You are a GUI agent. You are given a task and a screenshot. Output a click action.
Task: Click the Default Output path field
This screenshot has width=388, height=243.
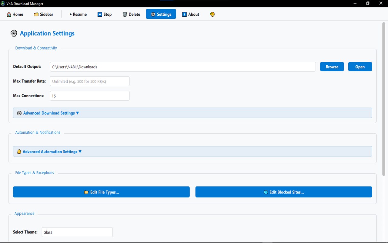click(183, 67)
